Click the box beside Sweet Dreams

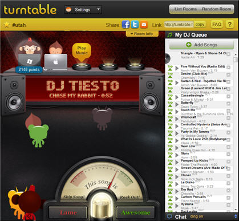coord(228,169)
